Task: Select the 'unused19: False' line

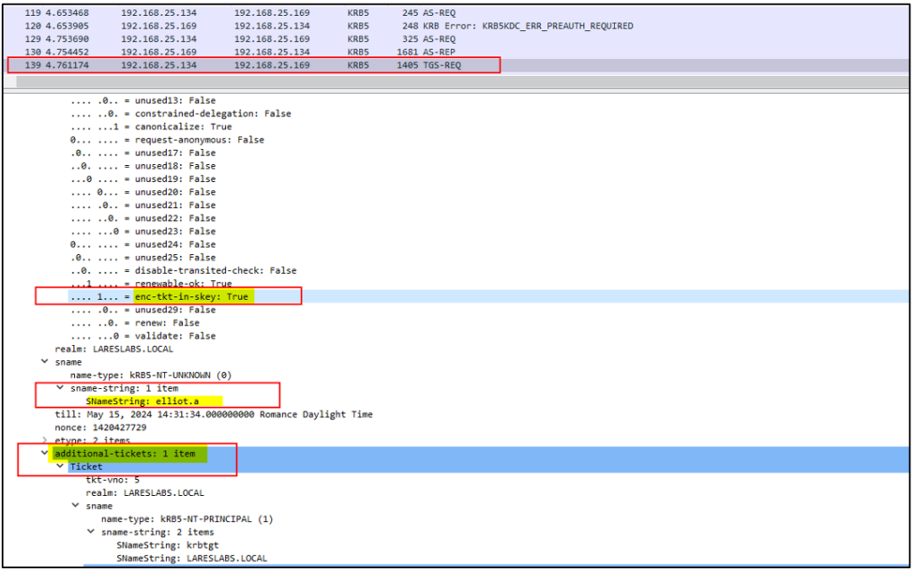Action: (x=143, y=179)
